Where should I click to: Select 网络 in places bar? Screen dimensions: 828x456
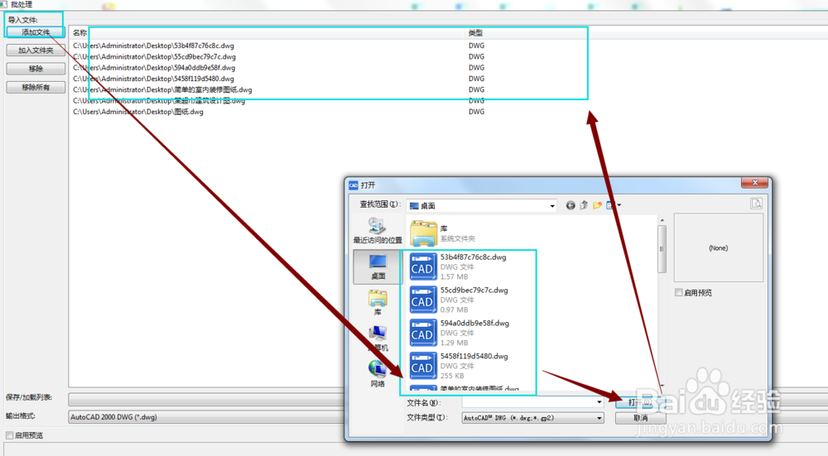[377, 374]
